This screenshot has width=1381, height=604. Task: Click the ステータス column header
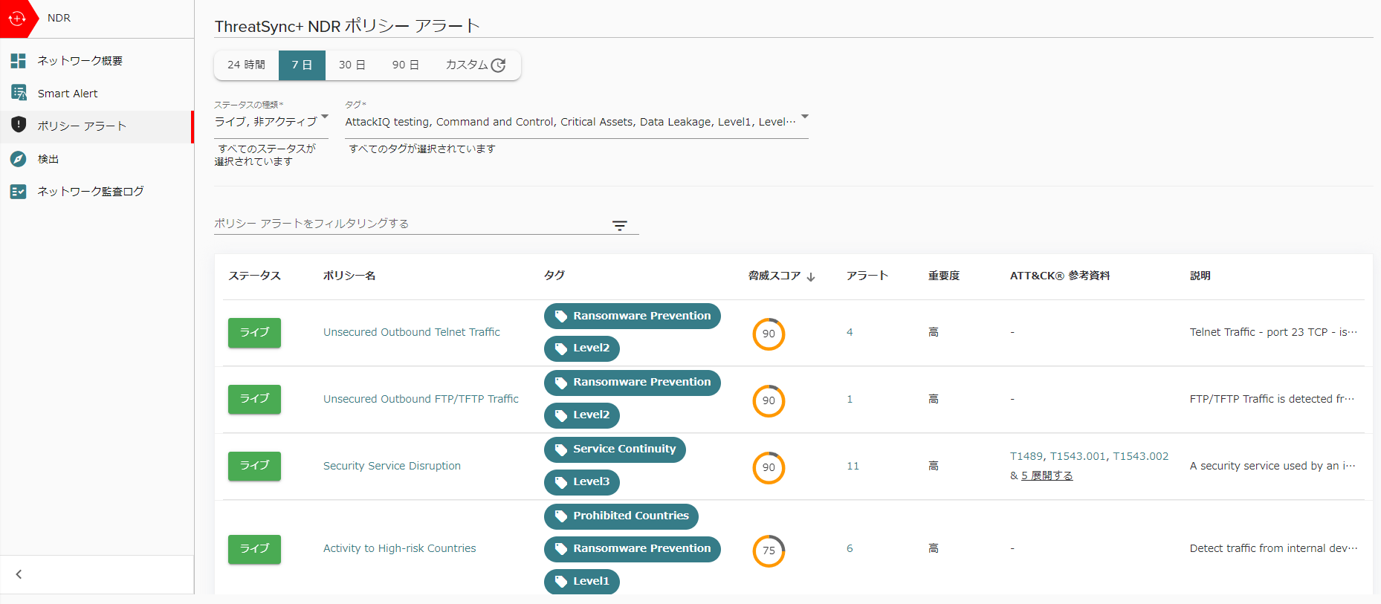point(255,276)
